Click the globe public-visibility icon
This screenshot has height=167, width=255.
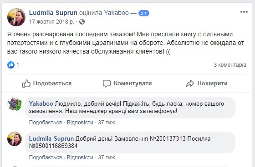(x=82, y=22)
